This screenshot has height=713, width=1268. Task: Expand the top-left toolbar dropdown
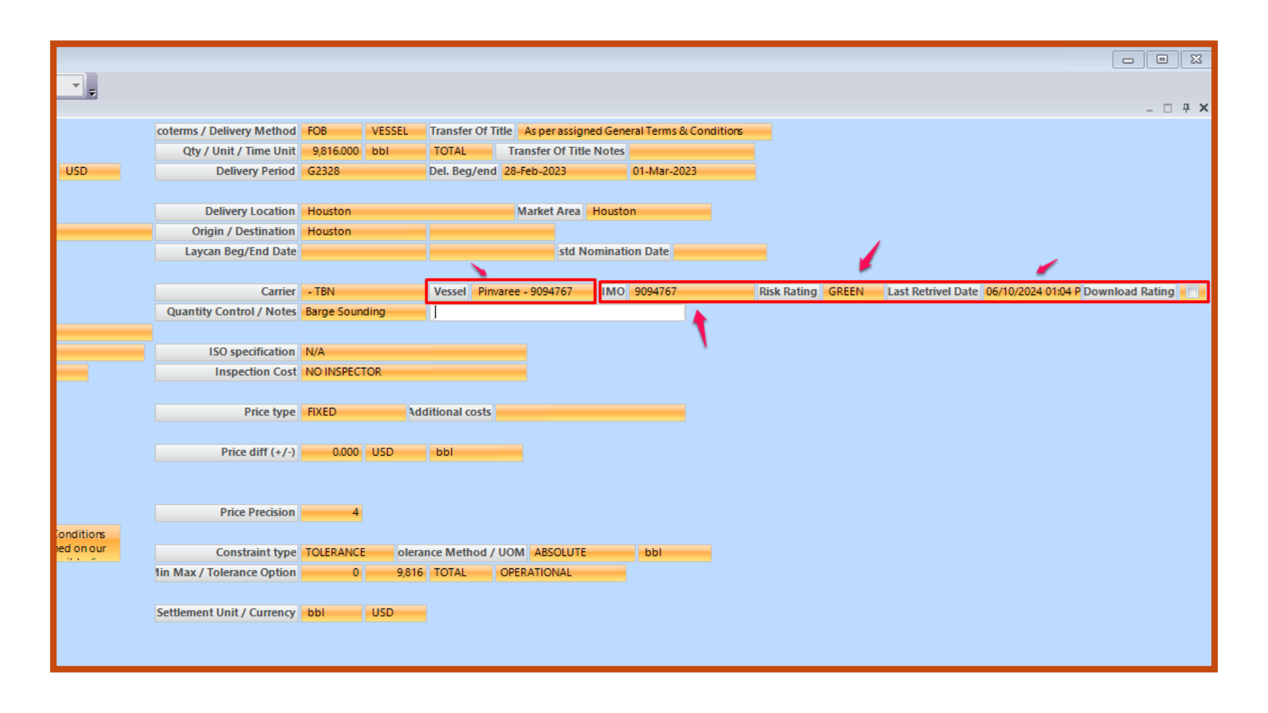76,85
